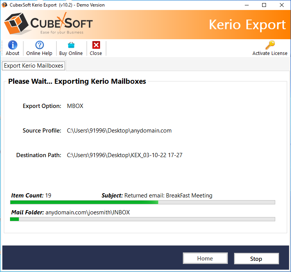
Task: Maximize the Kerio Export window
Action: point(264,5)
